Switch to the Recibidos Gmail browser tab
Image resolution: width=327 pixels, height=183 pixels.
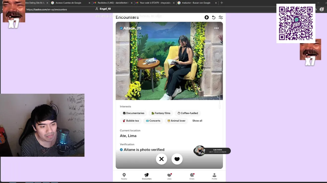pos(113,3)
